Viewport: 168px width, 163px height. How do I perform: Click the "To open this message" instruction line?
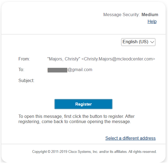(x=76, y=116)
